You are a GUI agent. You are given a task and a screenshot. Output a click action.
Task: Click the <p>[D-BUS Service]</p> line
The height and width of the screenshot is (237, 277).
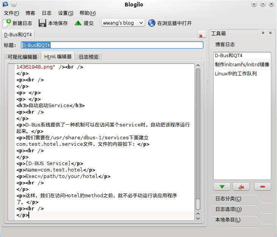coord(50,164)
